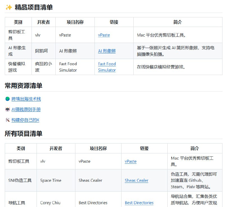
Task: Open the vPaste link in 所有项目清单 table
Action: (130, 161)
